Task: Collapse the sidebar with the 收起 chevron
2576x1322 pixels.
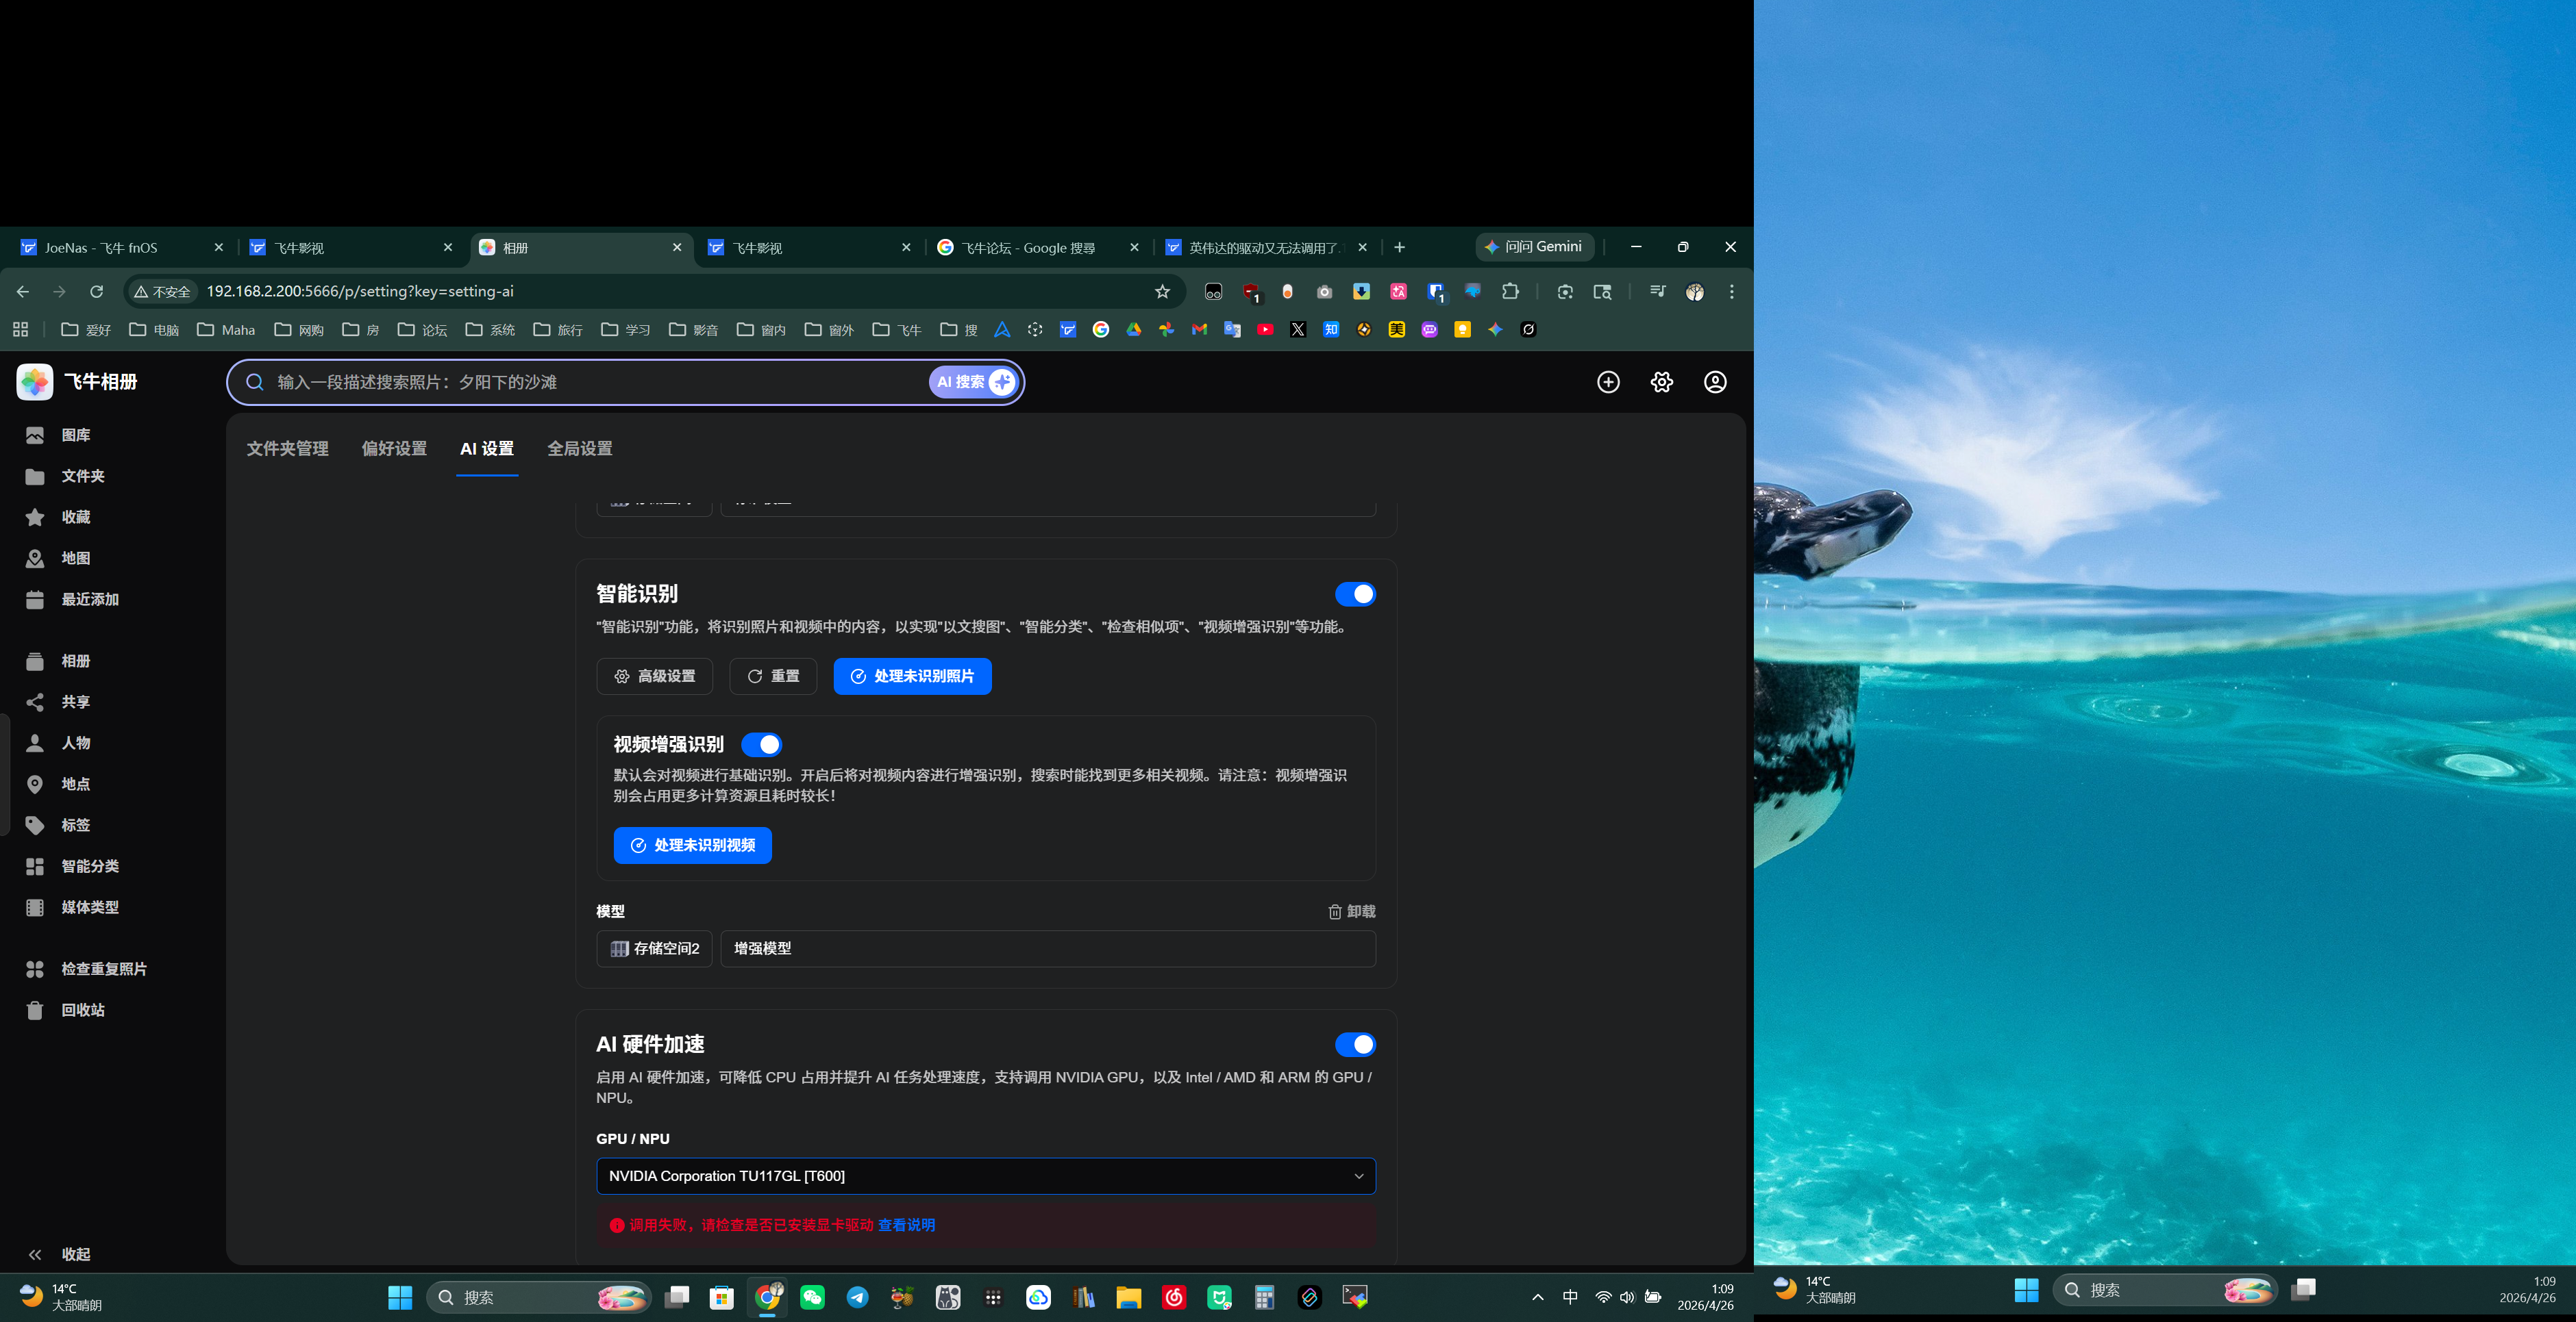Action: click(35, 1254)
